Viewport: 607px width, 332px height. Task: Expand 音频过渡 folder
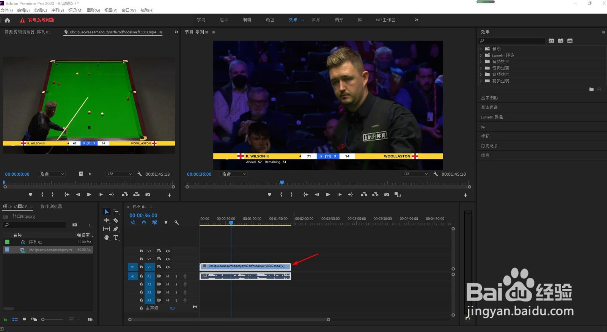pyautogui.click(x=481, y=68)
